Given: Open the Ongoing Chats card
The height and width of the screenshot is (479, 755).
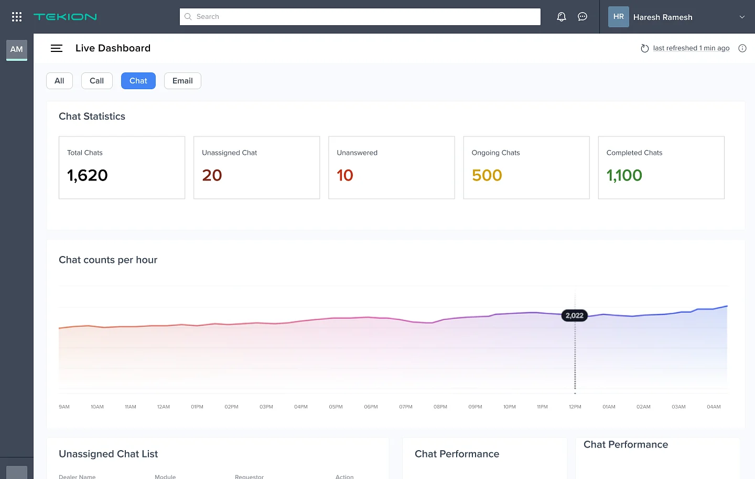Looking at the screenshot, I should point(526,167).
